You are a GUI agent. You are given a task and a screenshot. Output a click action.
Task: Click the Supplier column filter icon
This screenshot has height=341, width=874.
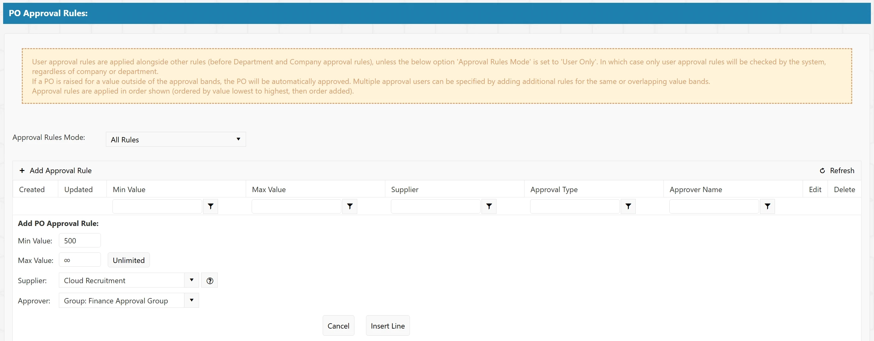489,206
